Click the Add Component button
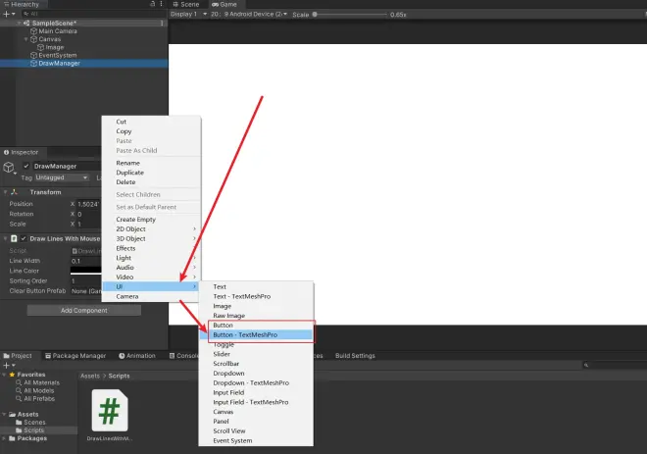This screenshot has width=647, height=454. (x=84, y=311)
